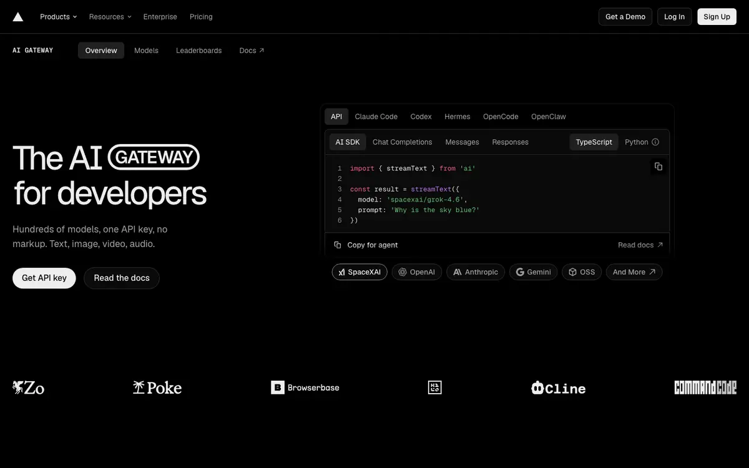The width and height of the screenshot is (749, 468).
Task: Click the 'Why is the sky blue?' prompt string
Action: tap(435, 210)
